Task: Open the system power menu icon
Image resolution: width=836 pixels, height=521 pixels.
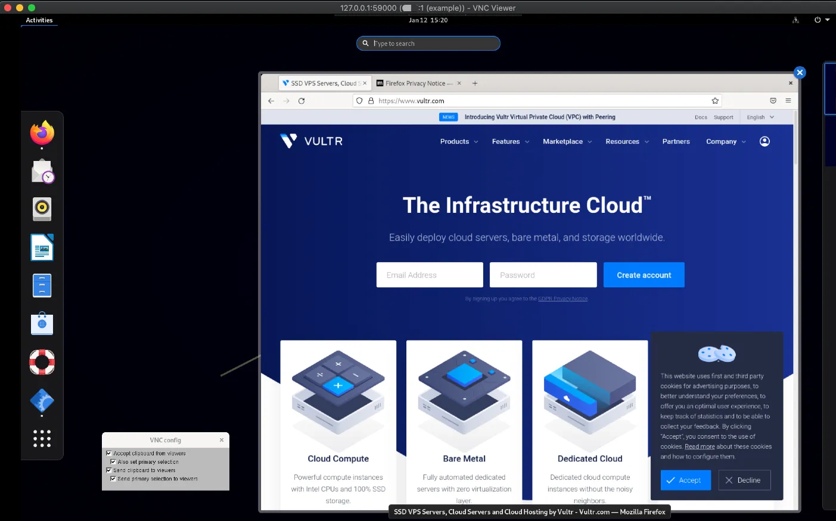Action: point(818,20)
